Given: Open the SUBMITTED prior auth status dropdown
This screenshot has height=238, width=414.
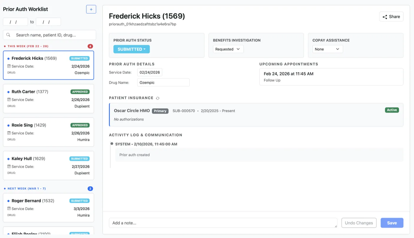Looking at the screenshot, I should tap(131, 49).
